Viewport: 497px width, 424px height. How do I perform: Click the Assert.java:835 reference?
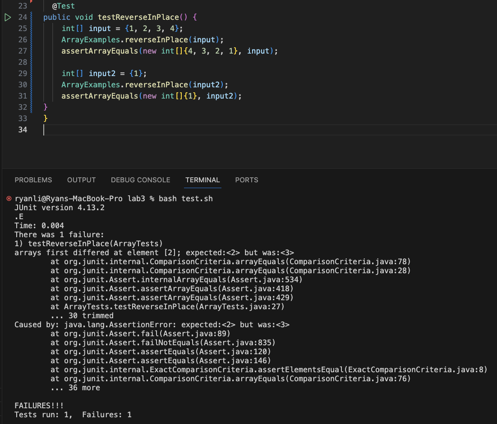coord(238,343)
